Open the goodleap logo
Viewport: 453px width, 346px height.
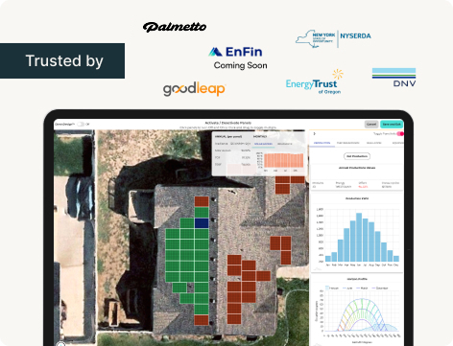coord(195,88)
